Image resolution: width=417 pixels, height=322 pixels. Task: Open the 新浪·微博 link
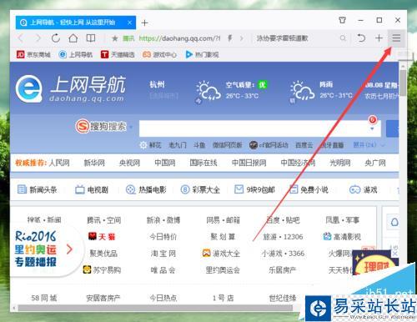[163, 220]
